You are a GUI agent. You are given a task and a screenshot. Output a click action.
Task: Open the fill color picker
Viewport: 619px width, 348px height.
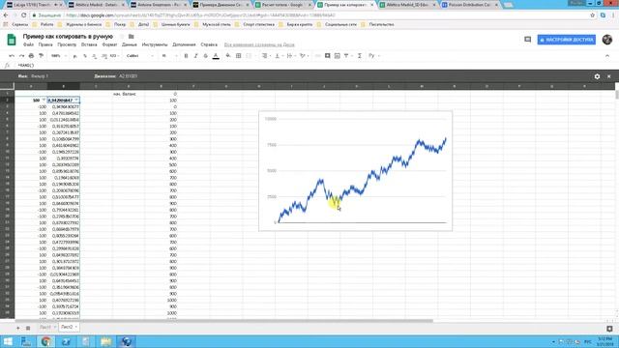pyautogui.click(x=228, y=56)
